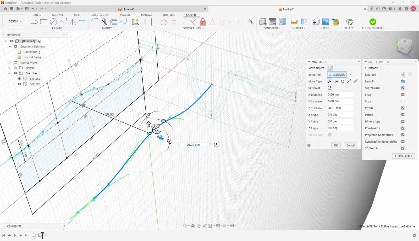Viewport: 419px width, 241px height.
Task: Select the Rectangle sketch tool
Action: coord(44,22)
